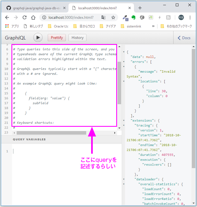Click the "duration" value 407555

coord(167,155)
